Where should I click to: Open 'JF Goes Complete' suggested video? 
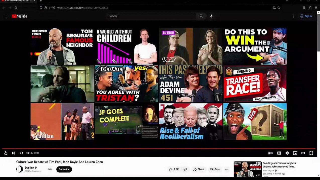tap(126, 121)
